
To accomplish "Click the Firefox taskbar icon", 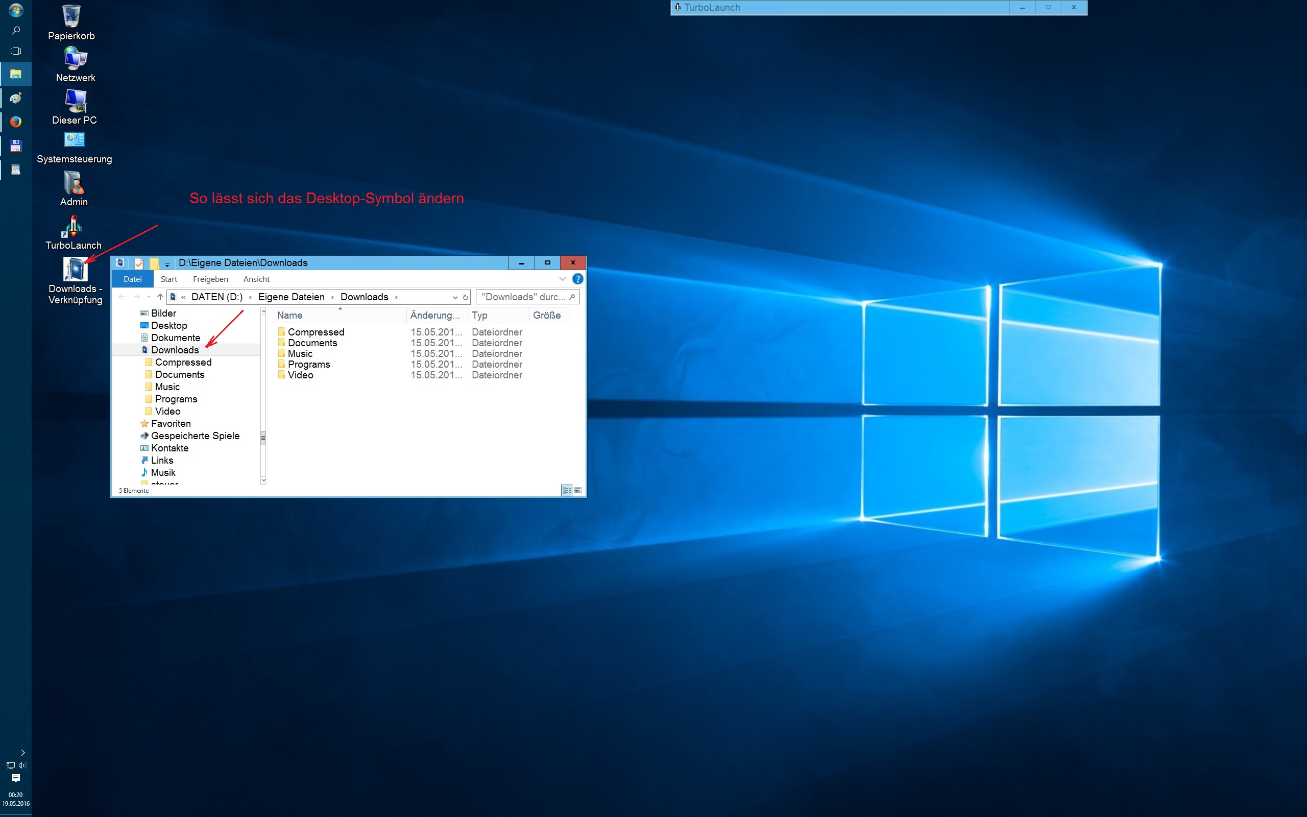I will click(16, 122).
